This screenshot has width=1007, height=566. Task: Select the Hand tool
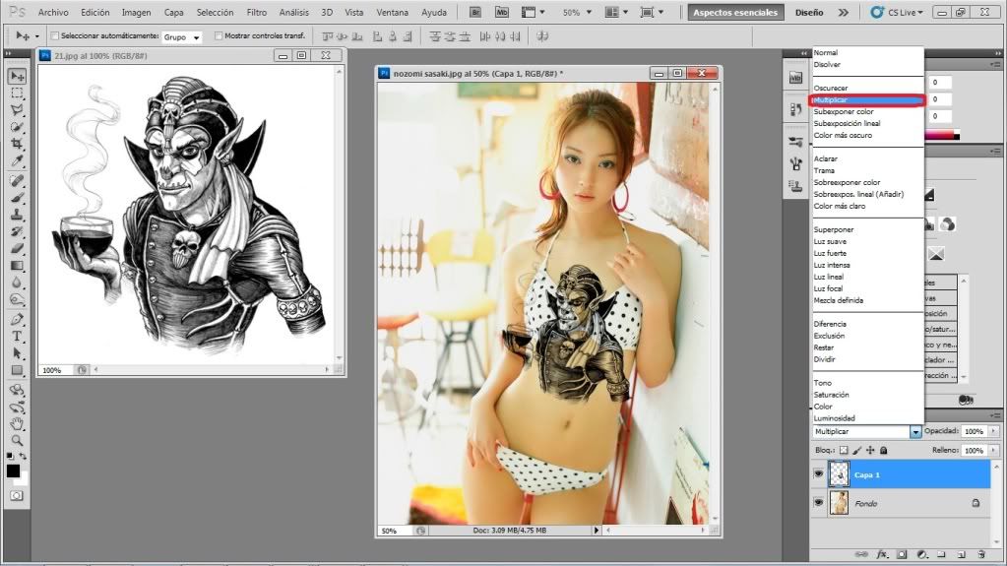pyautogui.click(x=18, y=424)
